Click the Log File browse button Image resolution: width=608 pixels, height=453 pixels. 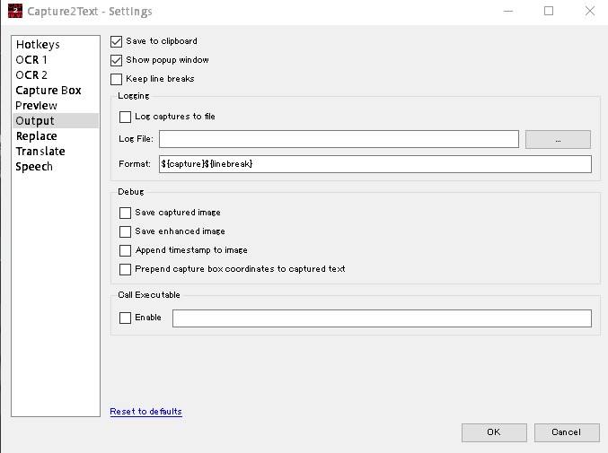tap(558, 139)
